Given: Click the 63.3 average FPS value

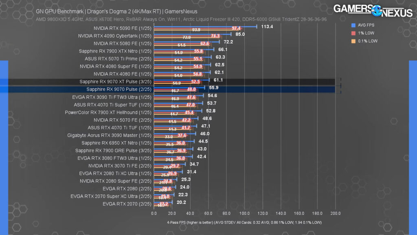Looking at the screenshot, I should tap(220, 57).
